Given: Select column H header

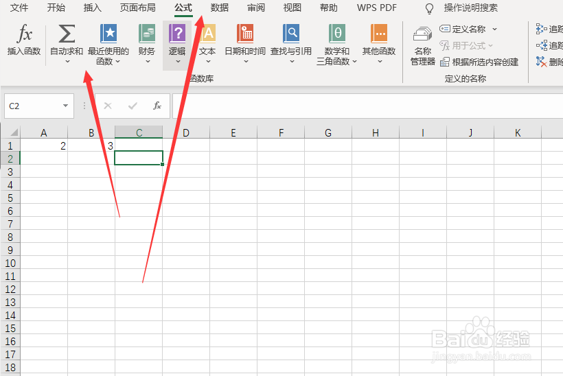Looking at the screenshot, I should point(376,132).
